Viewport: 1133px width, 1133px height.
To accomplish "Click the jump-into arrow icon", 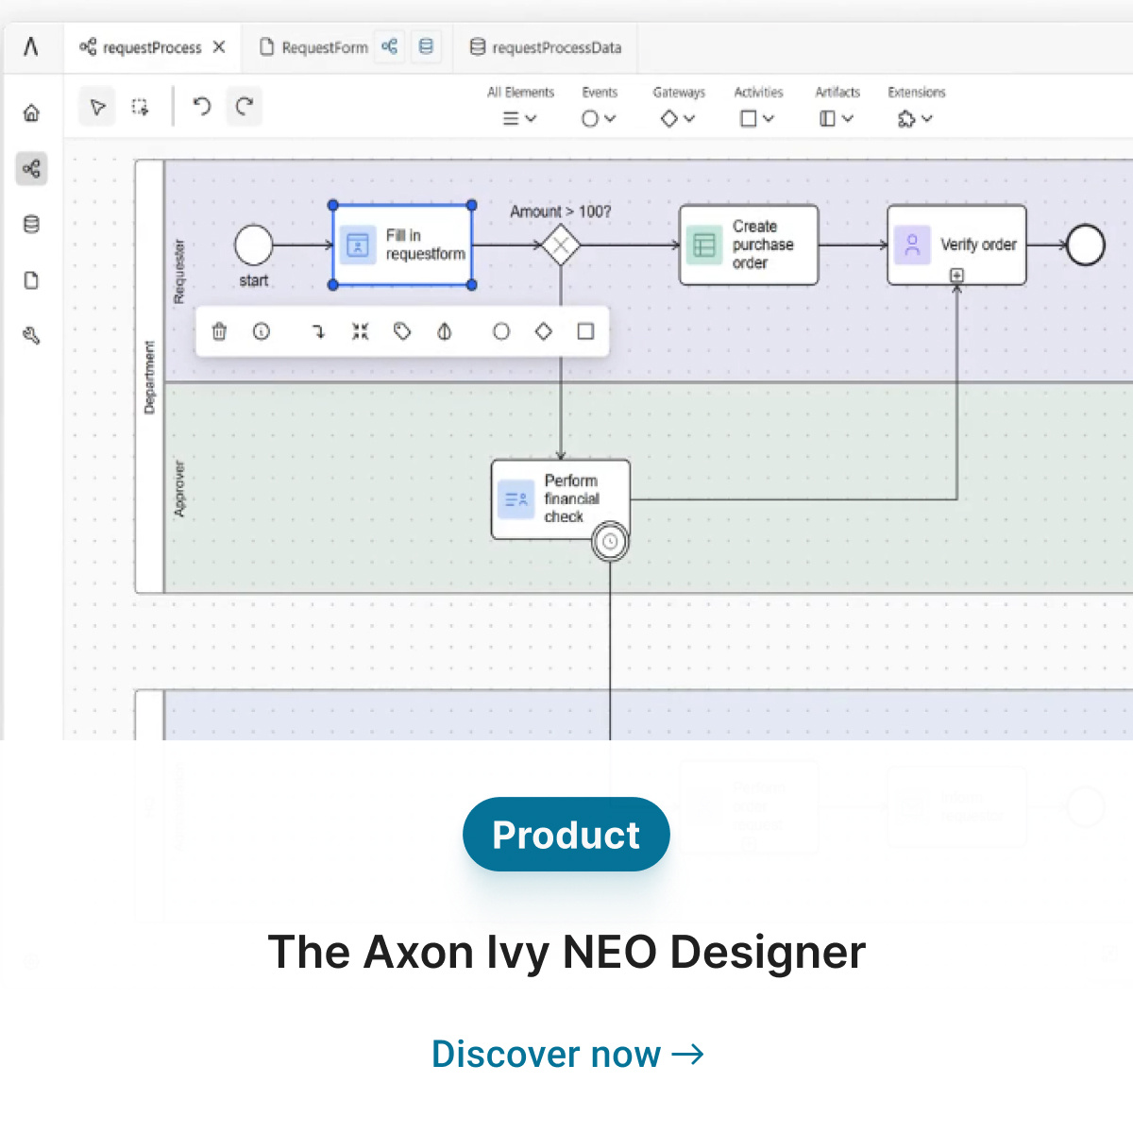I will [318, 331].
